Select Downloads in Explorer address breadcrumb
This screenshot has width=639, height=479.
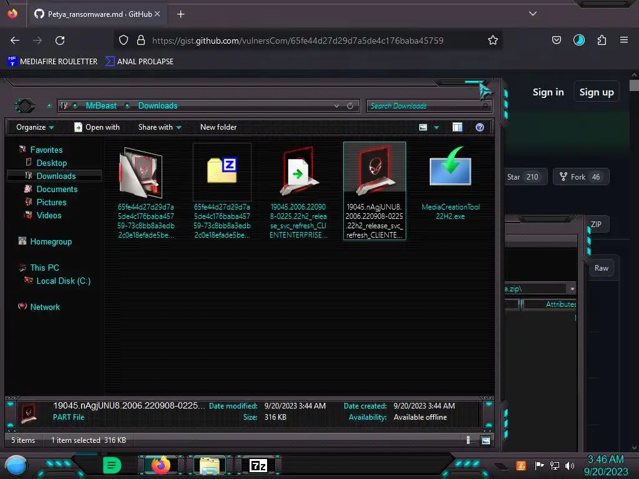pyautogui.click(x=158, y=106)
